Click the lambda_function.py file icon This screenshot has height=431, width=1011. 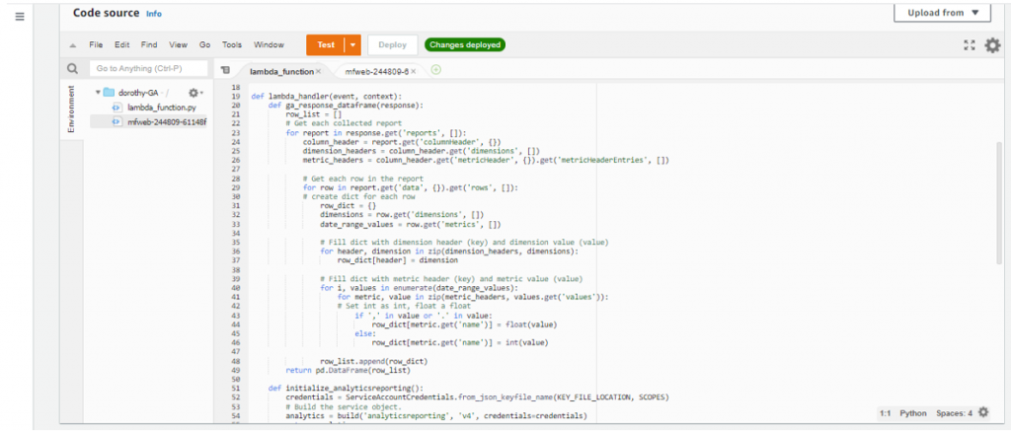[x=117, y=107]
